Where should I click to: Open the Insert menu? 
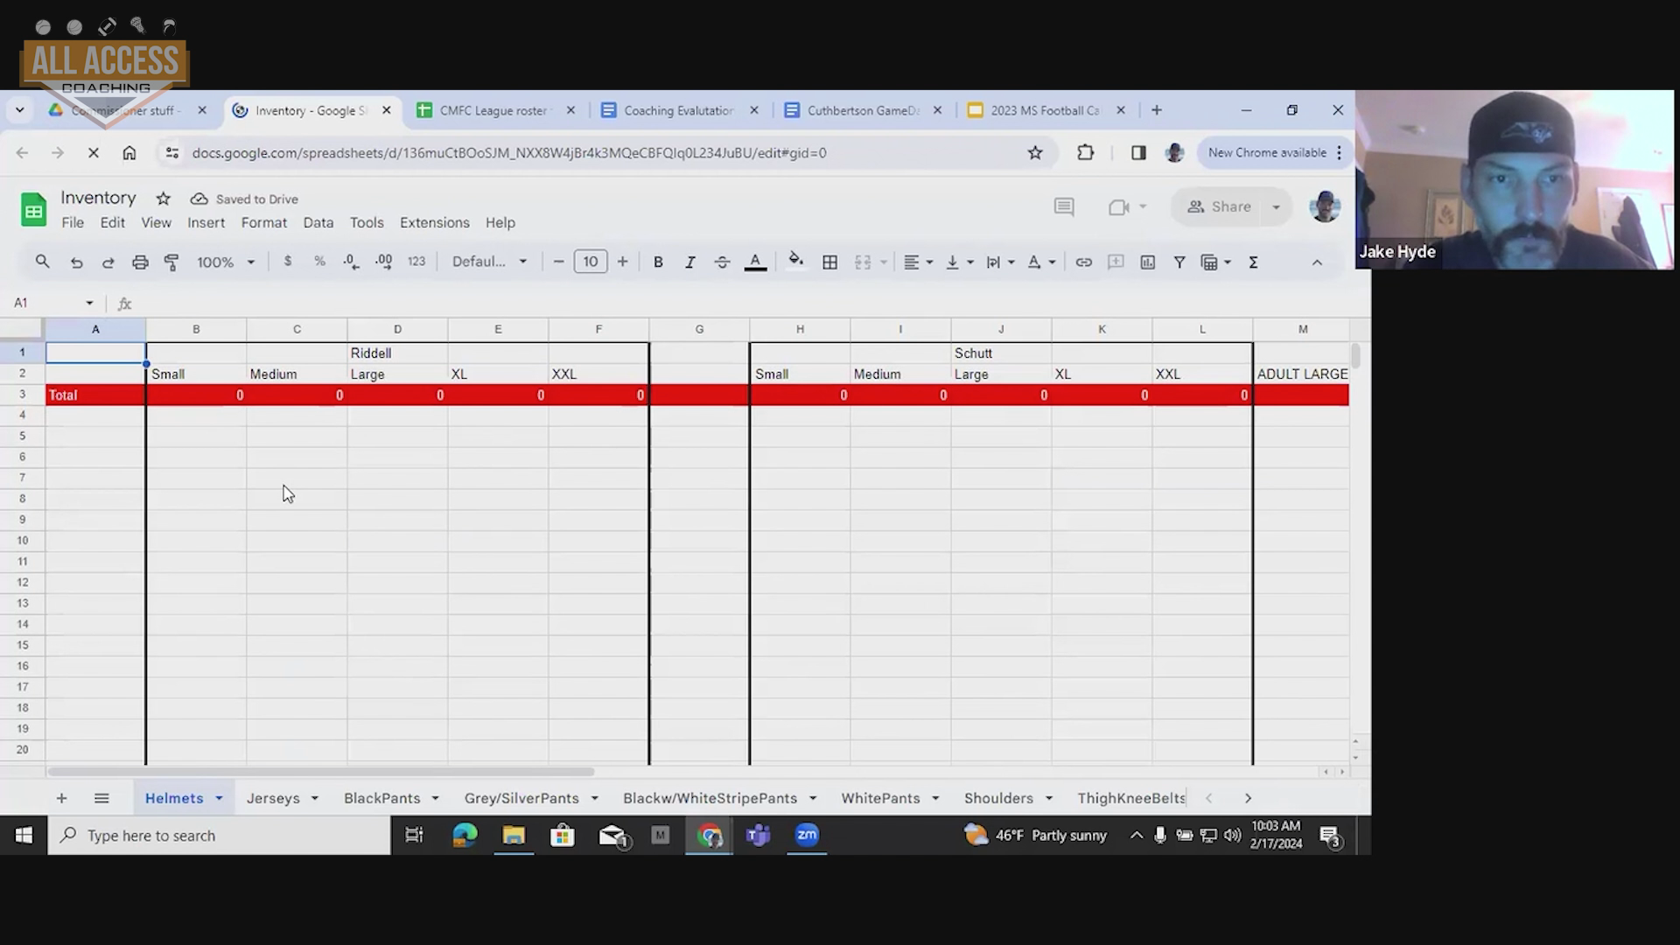(206, 222)
